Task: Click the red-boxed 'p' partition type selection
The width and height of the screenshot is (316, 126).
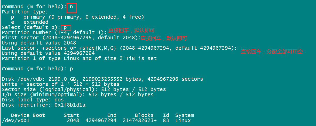Action: coord(66,27)
